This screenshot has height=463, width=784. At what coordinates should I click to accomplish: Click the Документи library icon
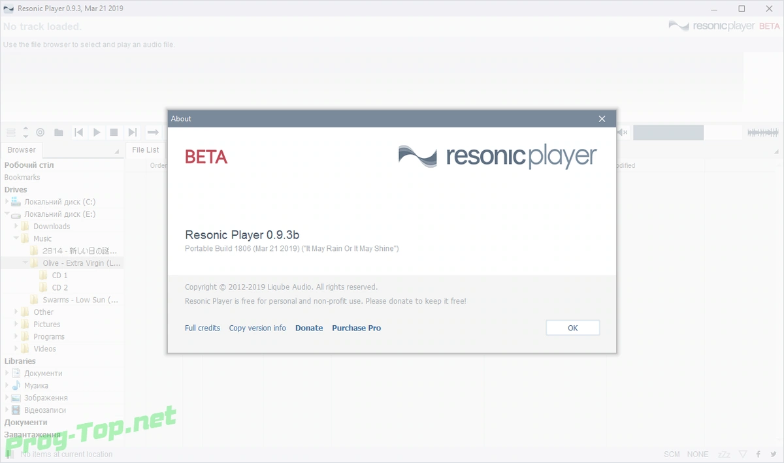tap(16, 374)
